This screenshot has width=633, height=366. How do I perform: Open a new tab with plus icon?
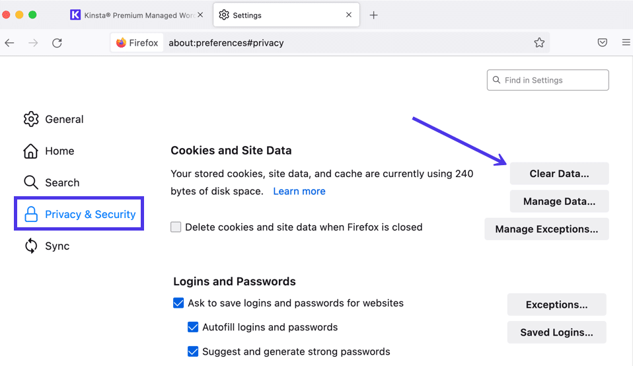[x=373, y=15]
